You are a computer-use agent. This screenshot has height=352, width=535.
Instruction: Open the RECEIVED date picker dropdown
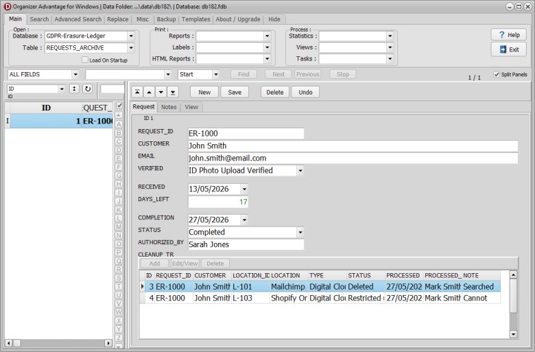coord(244,189)
